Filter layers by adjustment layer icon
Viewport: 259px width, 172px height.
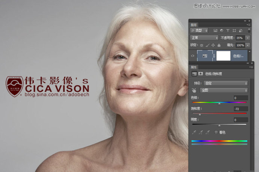[221, 30]
